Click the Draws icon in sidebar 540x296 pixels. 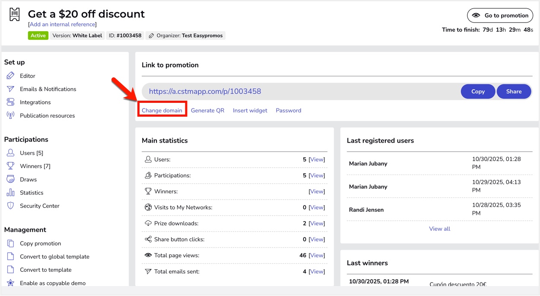tap(10, 180)
